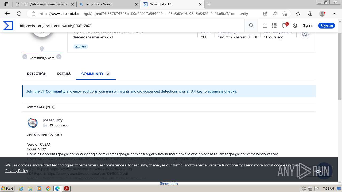Vote negative on community score X icon
342x192 pixels.
pos(25,57)
